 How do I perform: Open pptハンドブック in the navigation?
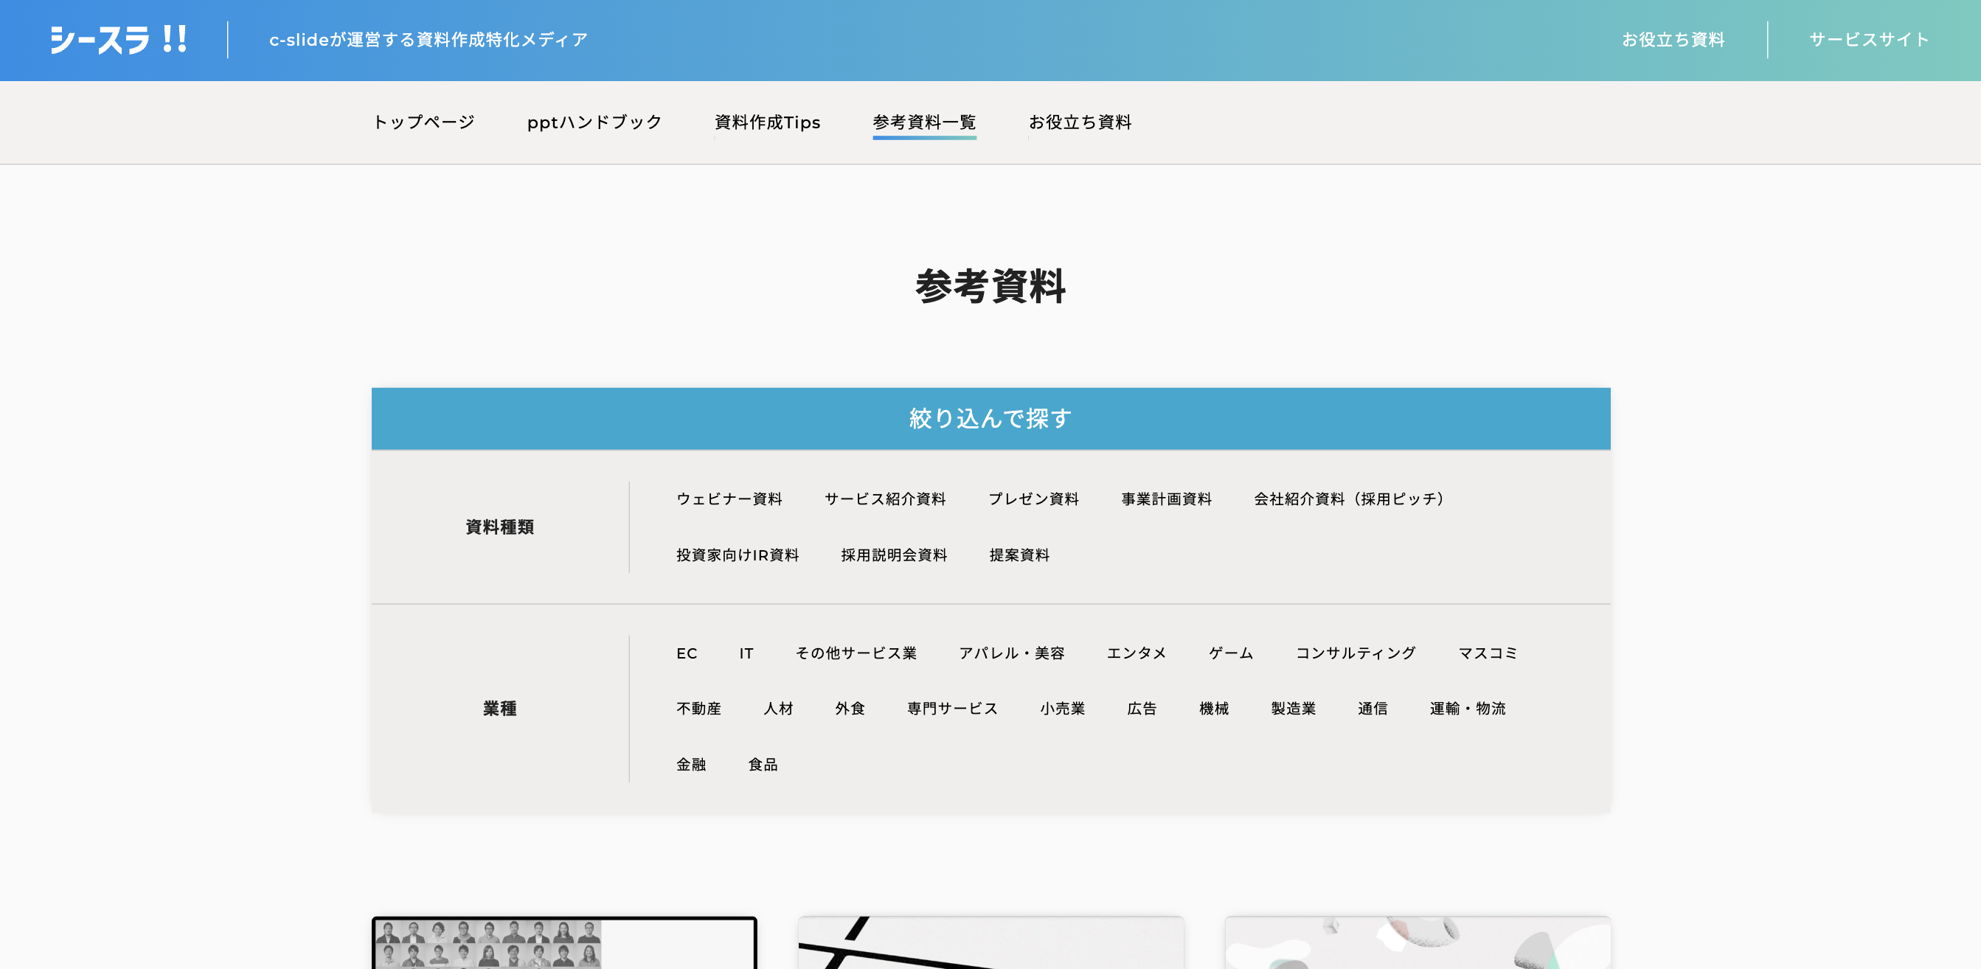[594, 122]
